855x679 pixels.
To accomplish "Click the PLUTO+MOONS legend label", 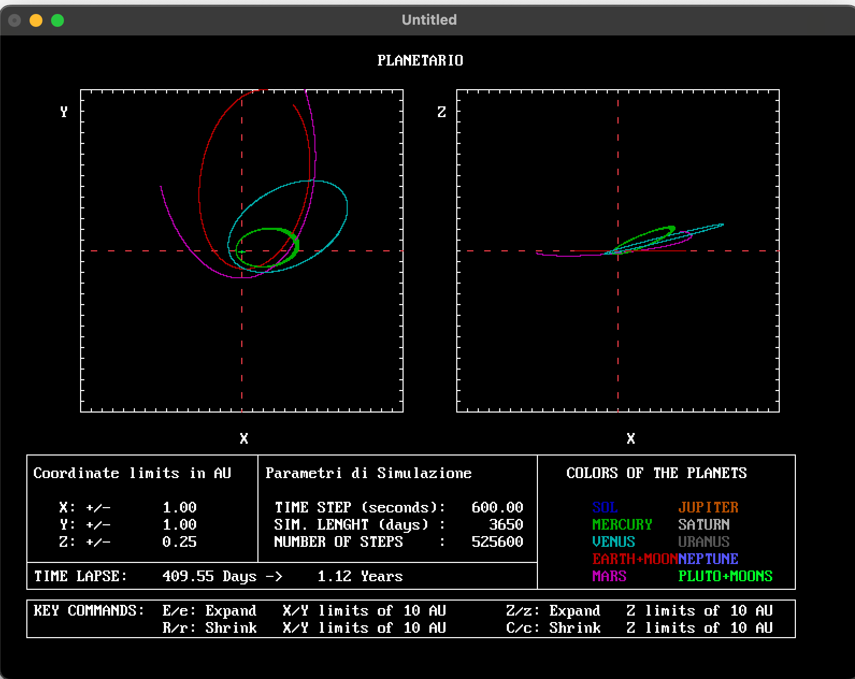I will 725,576.
